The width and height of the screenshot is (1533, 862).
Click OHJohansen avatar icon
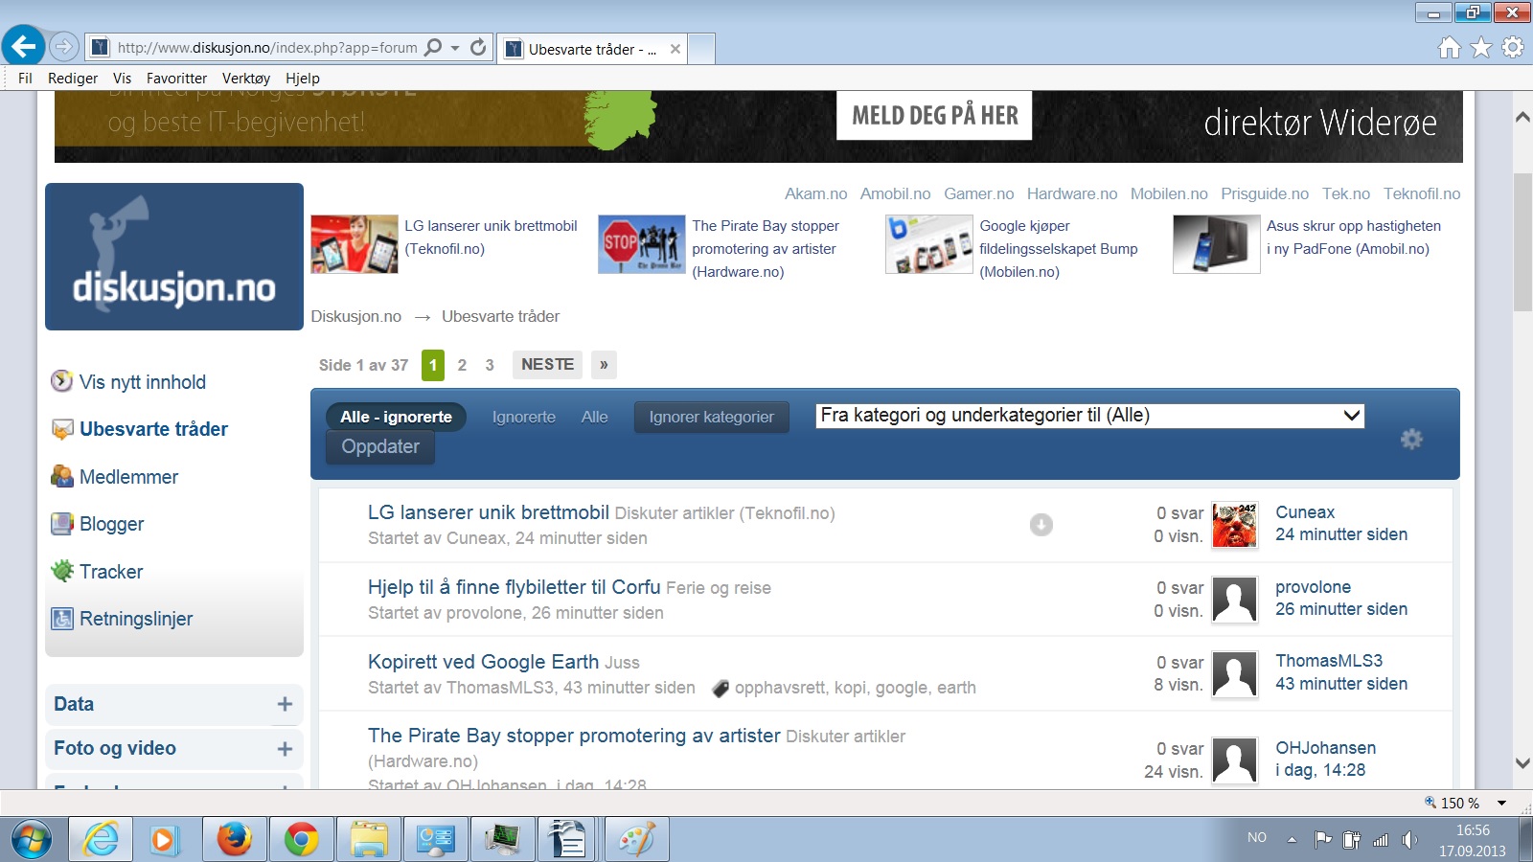1234,760
